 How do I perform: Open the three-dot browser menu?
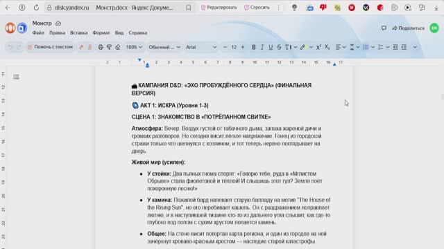pyautogui.click(x=279, y=8)
